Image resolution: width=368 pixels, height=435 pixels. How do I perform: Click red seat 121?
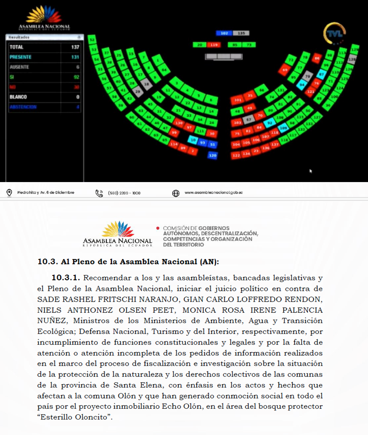click(311, 91)
